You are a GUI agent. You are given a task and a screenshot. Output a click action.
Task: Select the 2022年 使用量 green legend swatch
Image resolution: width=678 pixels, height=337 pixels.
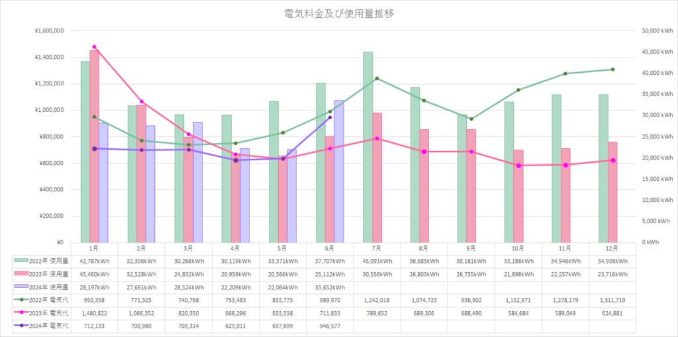(21, 261)
